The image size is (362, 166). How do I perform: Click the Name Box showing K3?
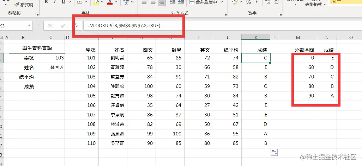[14, 26]
